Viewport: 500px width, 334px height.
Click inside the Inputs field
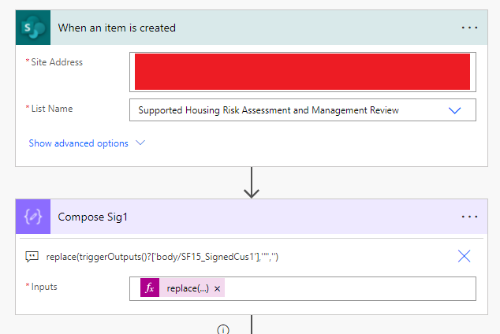click(303, 288)
